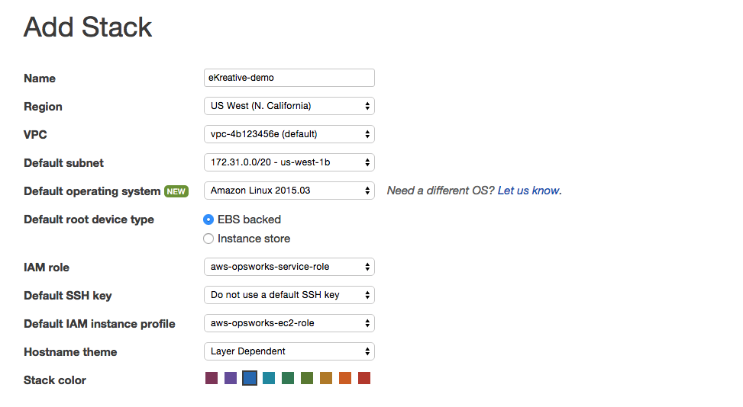Expand Default IAM instance profile dropdown
The width and height of the screenshot is (743, 407).
pyautogui.click(x=289, y=323)
